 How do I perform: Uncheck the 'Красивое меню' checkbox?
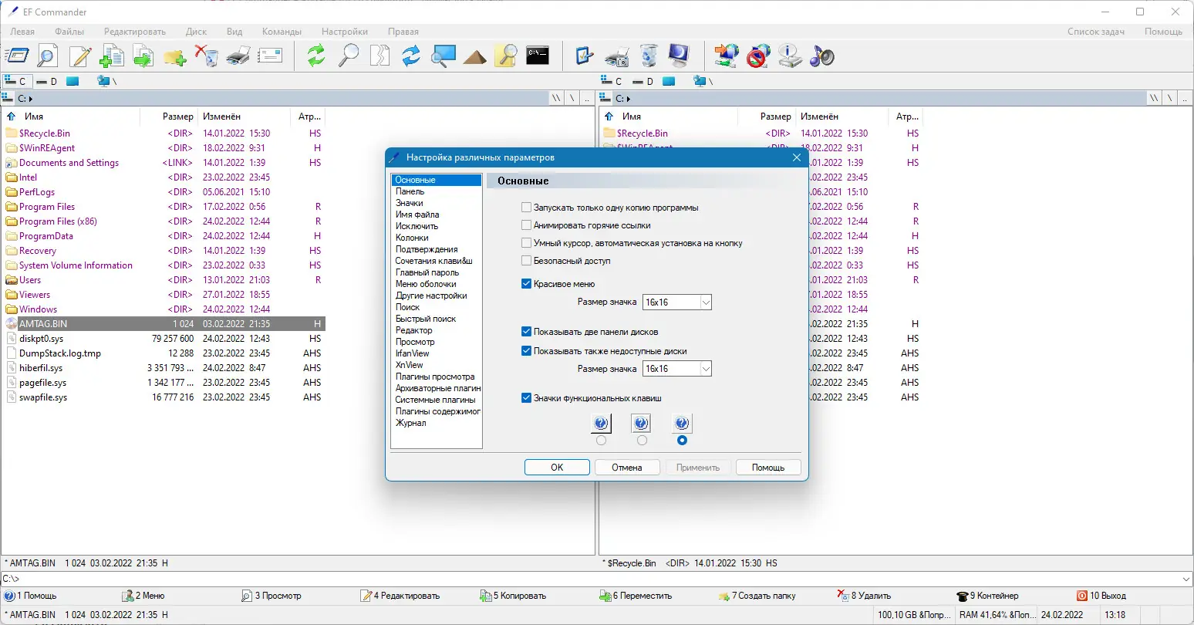pos(526,284)
